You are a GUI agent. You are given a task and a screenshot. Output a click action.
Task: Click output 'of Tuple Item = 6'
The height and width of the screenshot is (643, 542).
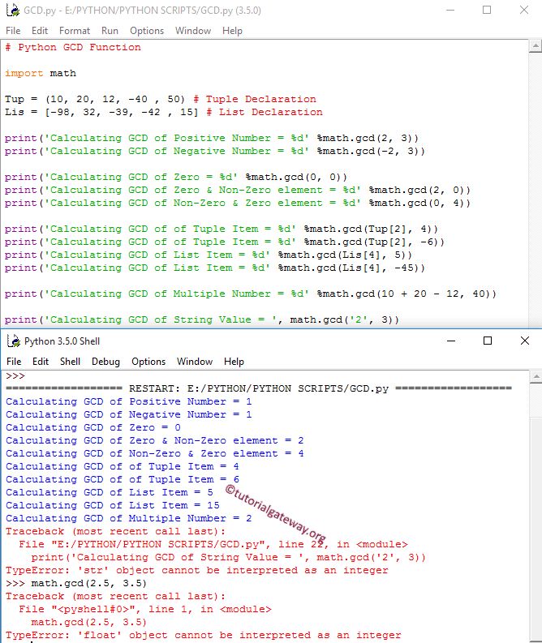click(123, 479)
